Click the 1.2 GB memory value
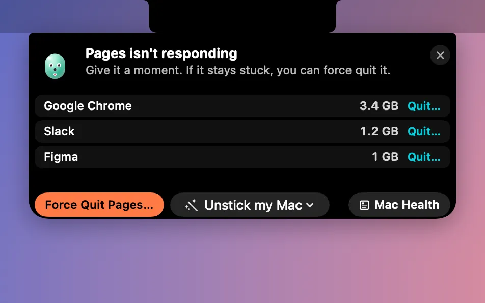The image size is (485, 303). [379, 131]
